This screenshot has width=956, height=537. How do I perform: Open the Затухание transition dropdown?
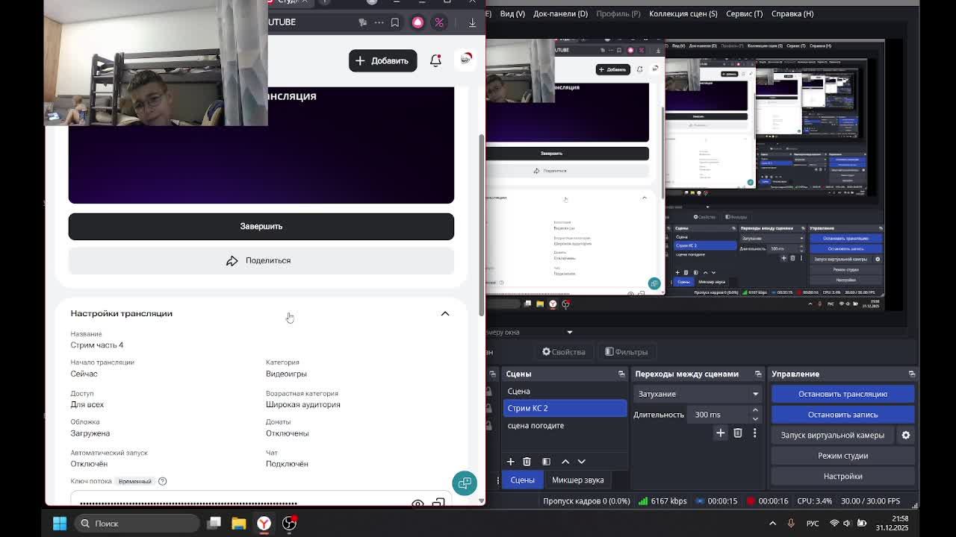pyautogui.click(x=697, y=394)
